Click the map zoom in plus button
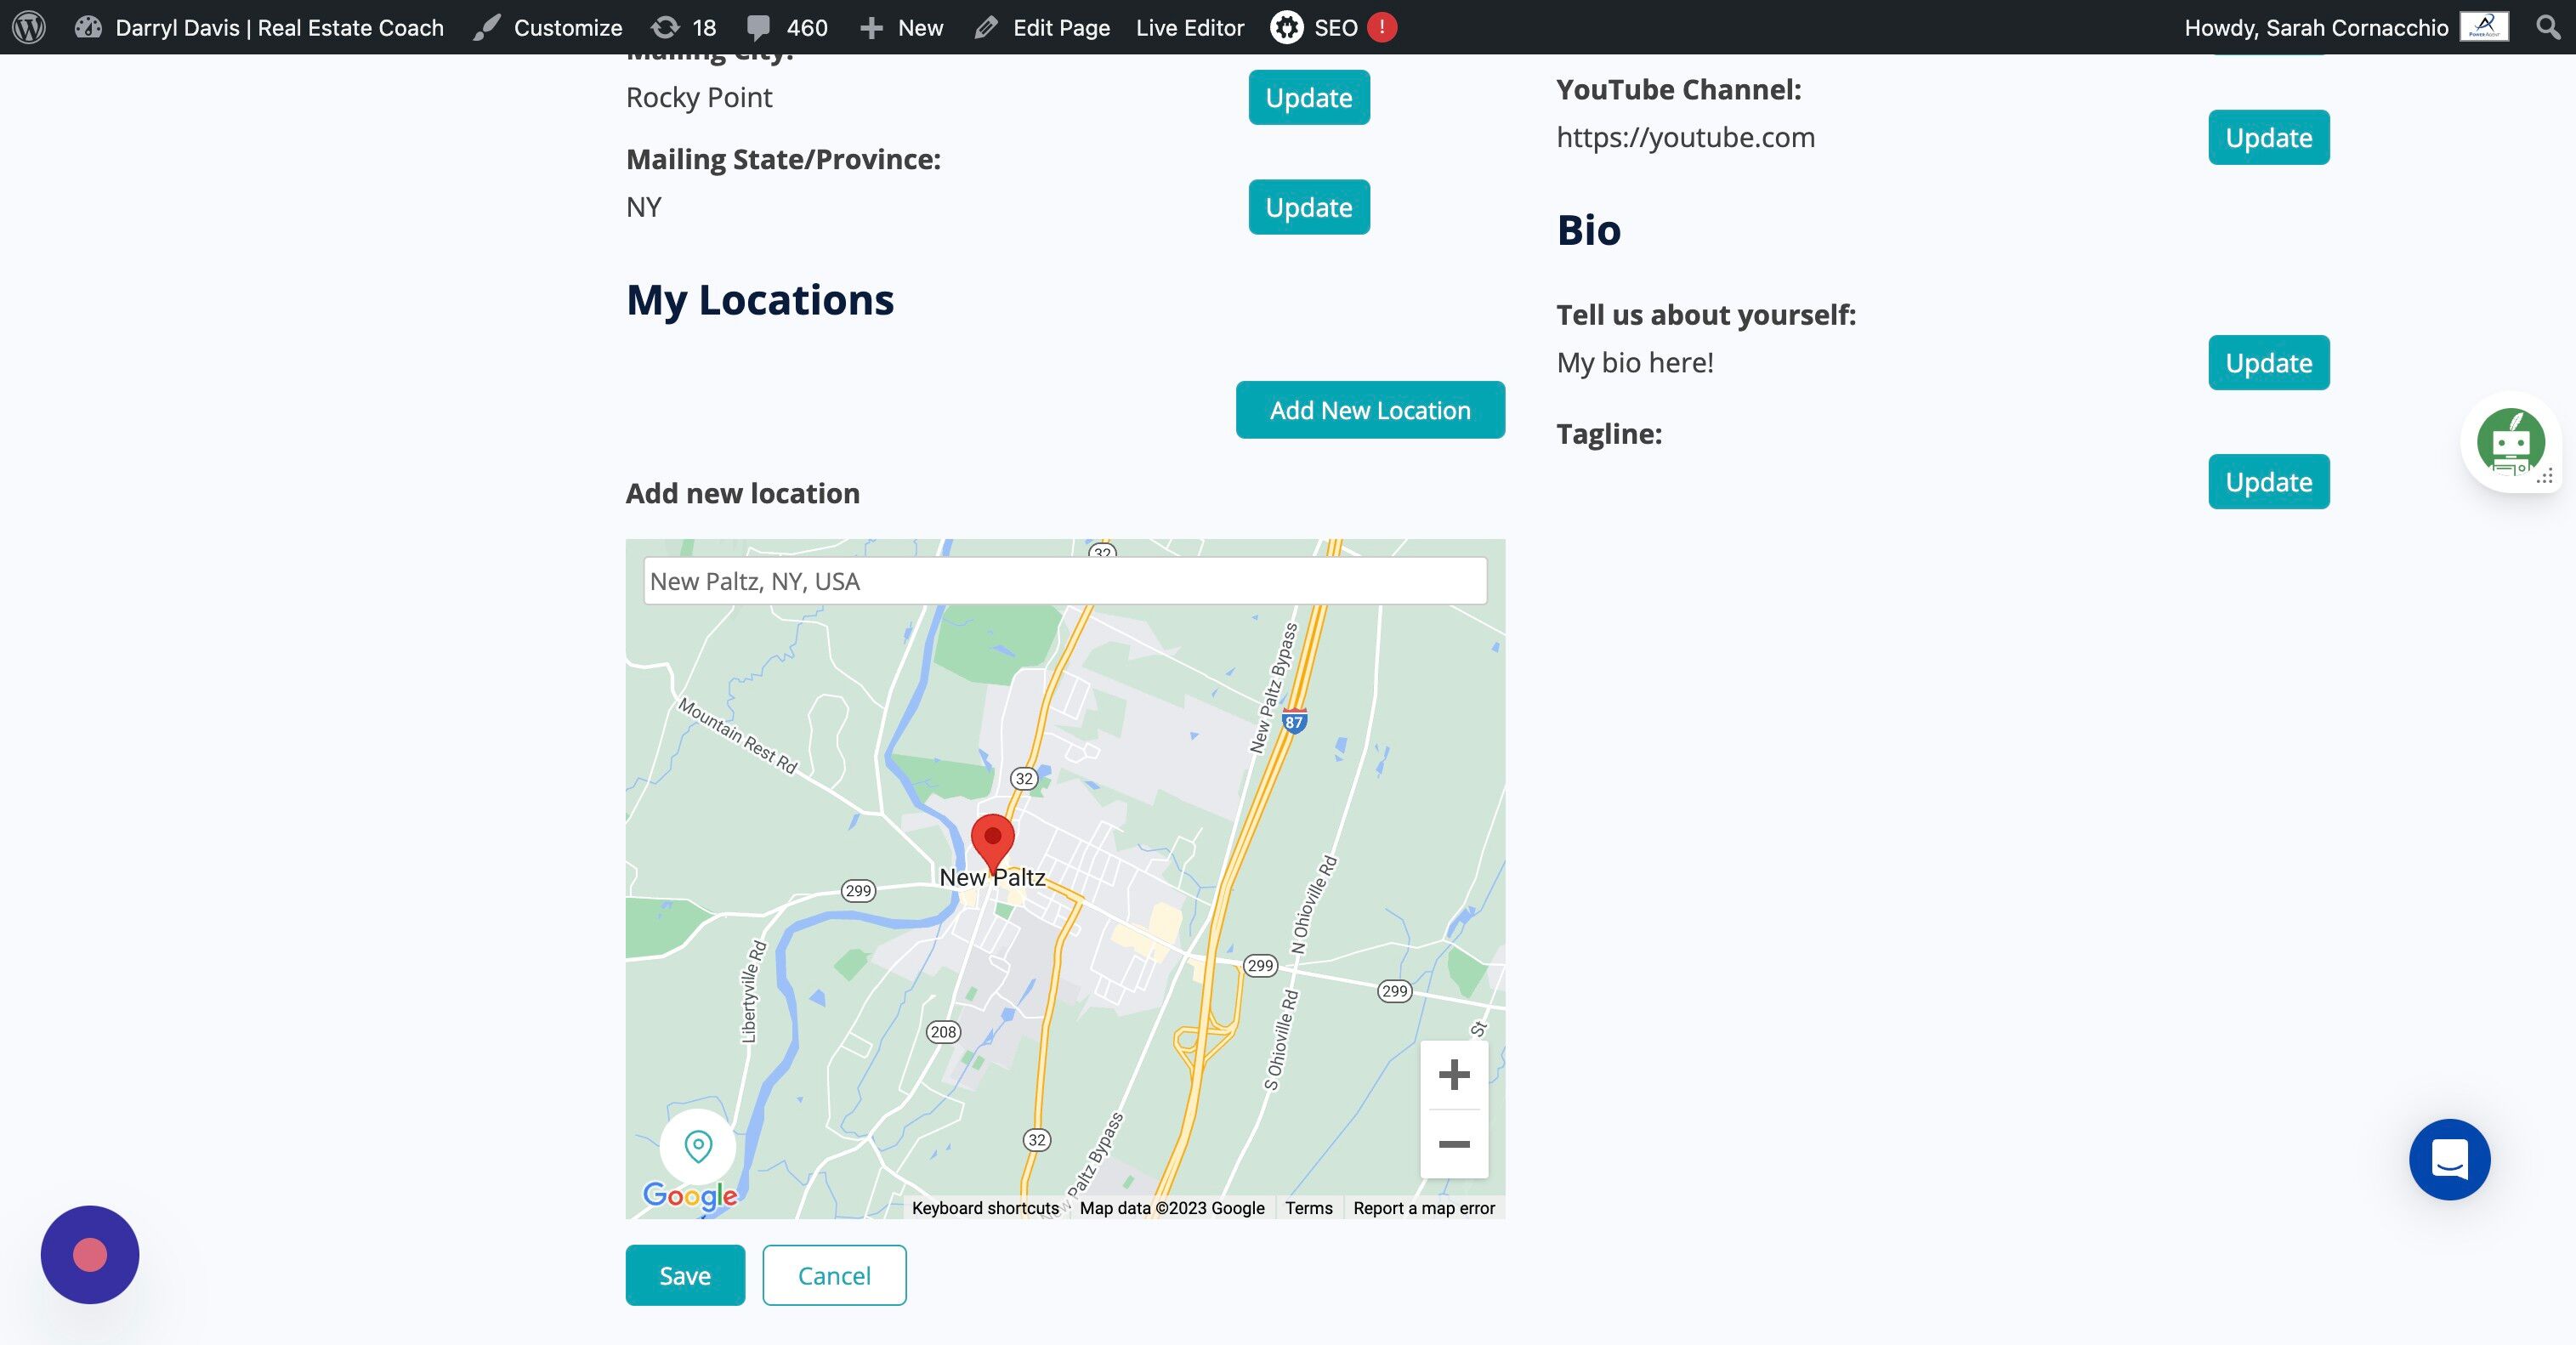 pyautogui.click(x=1453, y=1075)
